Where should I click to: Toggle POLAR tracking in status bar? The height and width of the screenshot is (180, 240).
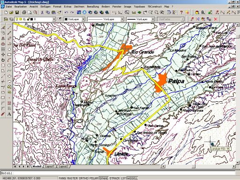pos(93,178)
